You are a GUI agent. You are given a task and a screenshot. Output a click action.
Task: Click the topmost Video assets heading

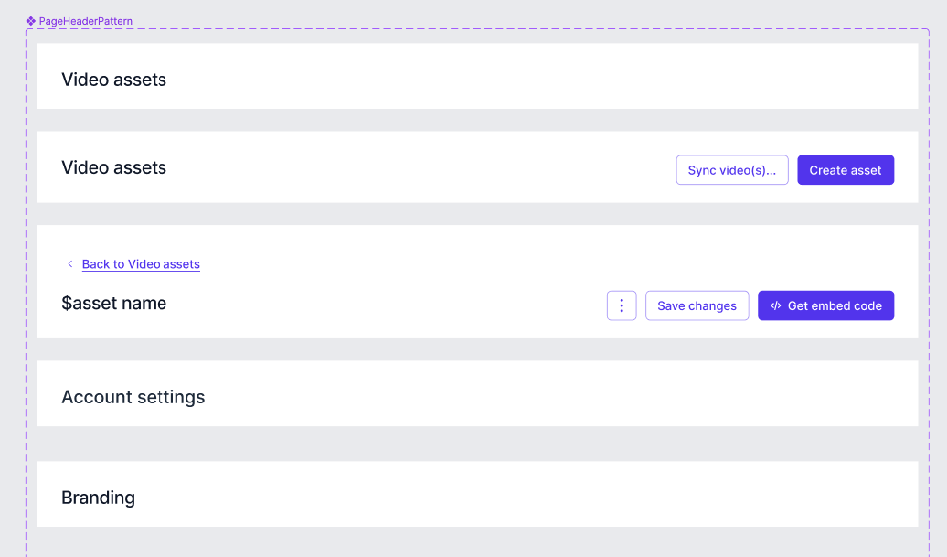click(x=113, y=80)
